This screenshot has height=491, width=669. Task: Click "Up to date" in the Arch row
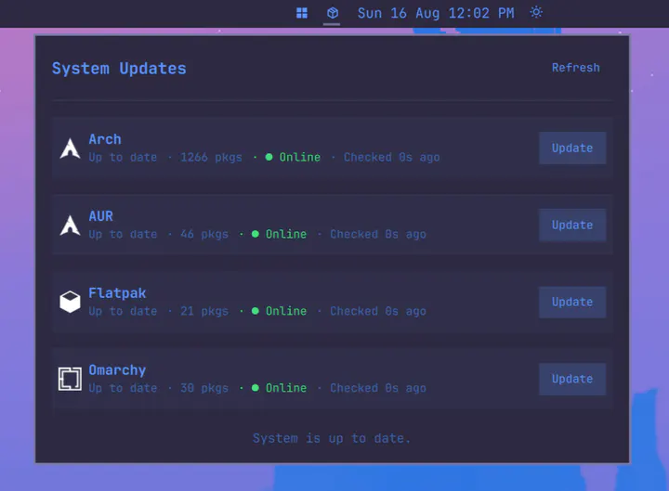pyautogui.click(x=123, y=158)
